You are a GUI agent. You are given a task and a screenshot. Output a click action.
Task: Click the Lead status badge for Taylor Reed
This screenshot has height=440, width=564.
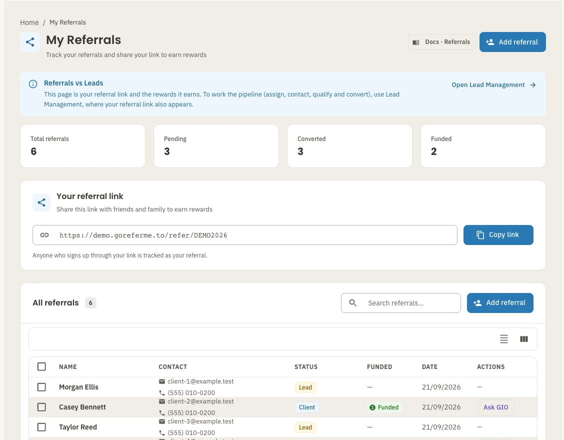point(305,427)
